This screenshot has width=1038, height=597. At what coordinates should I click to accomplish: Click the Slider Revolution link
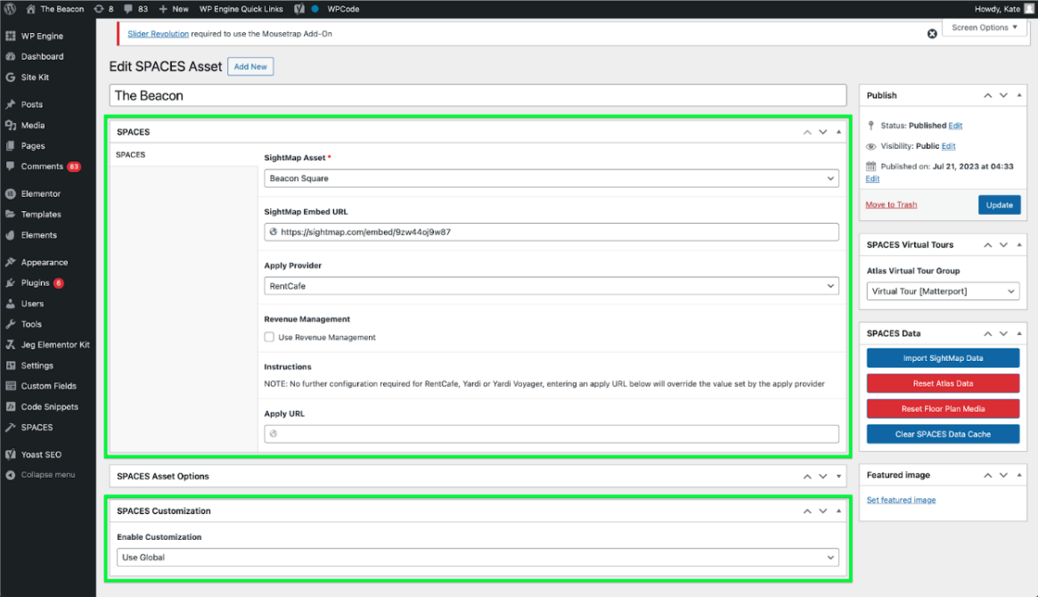pyautogui.click(x=158, y=34)
